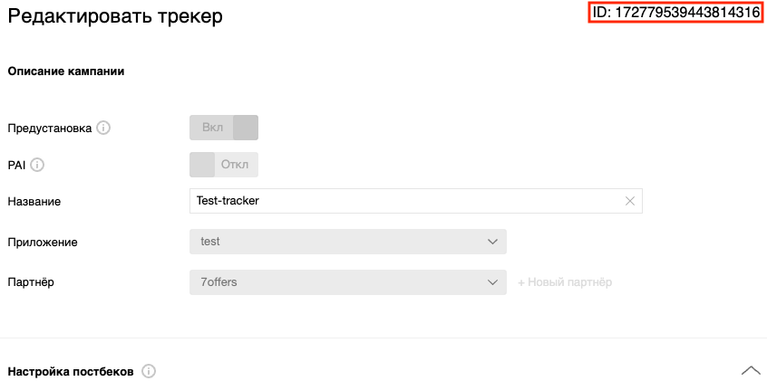Click the + Новый партнёр link
The height and width of the screenshot is (381, 767).
[x=565, y=282]
